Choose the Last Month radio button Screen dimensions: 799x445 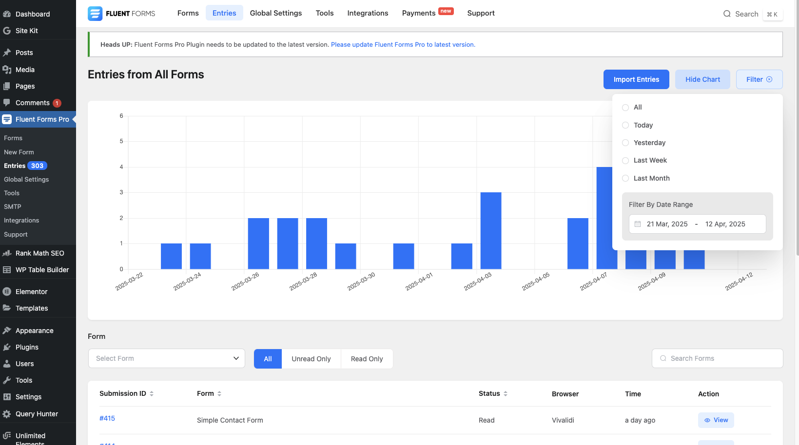point(625,178)
